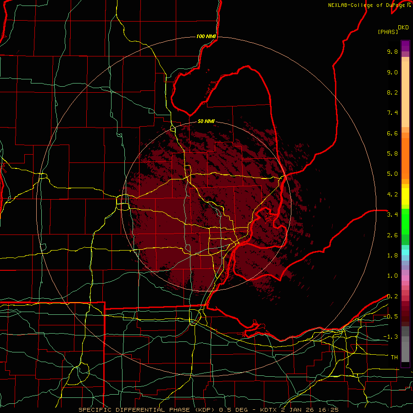
Task: Select the -0.5 scale value
Action: (391, 317)
